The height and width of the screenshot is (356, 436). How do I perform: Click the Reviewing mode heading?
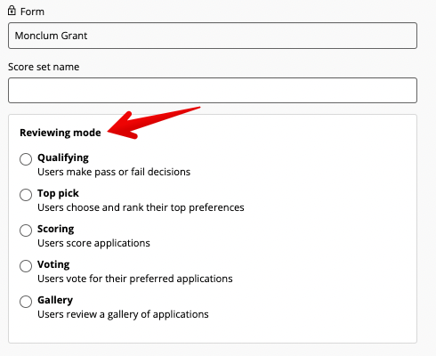coord(61,133)
